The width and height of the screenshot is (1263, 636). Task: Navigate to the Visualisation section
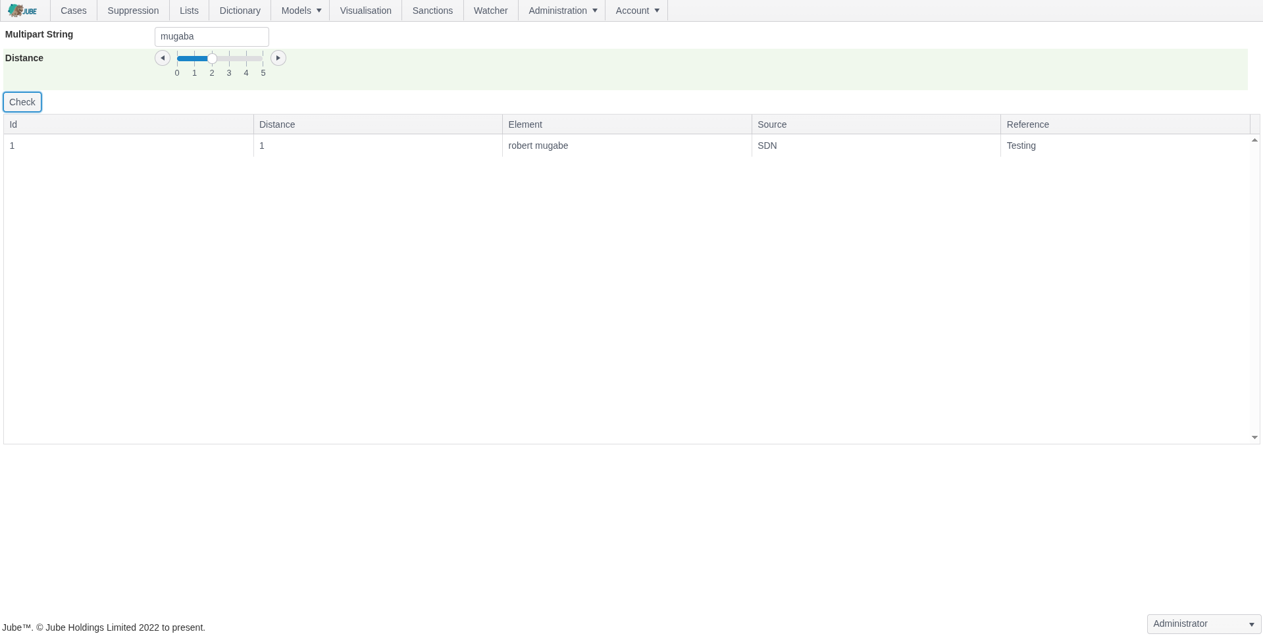coord(365,11)
